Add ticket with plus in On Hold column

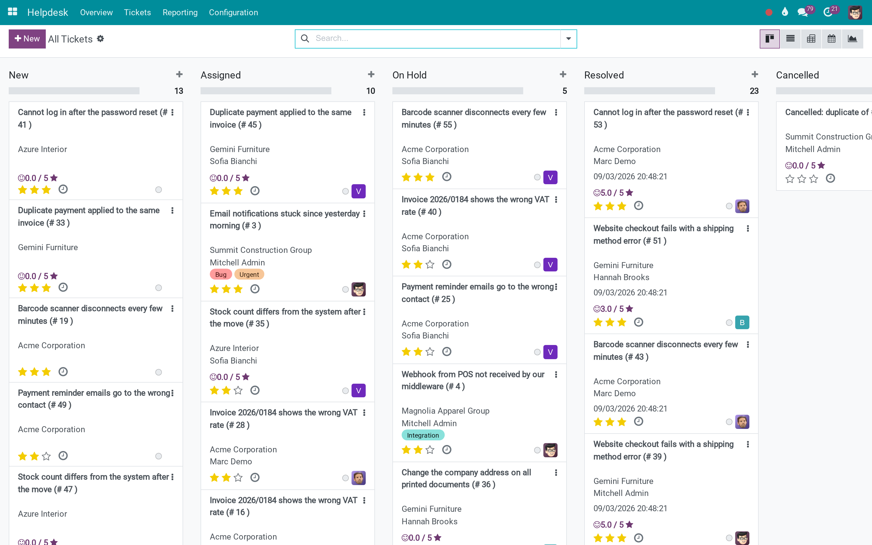pos(563,74)
